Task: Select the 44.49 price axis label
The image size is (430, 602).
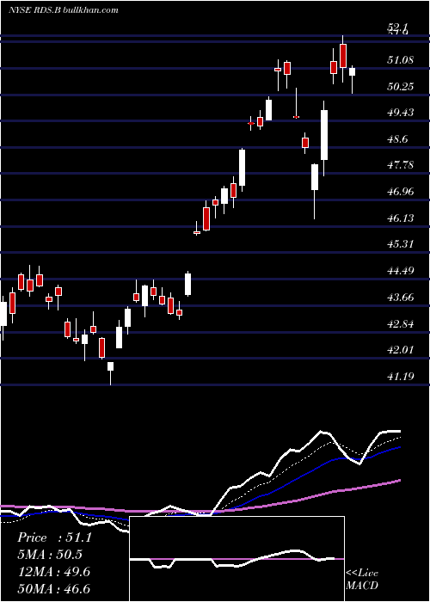Action: pos(401,271)
